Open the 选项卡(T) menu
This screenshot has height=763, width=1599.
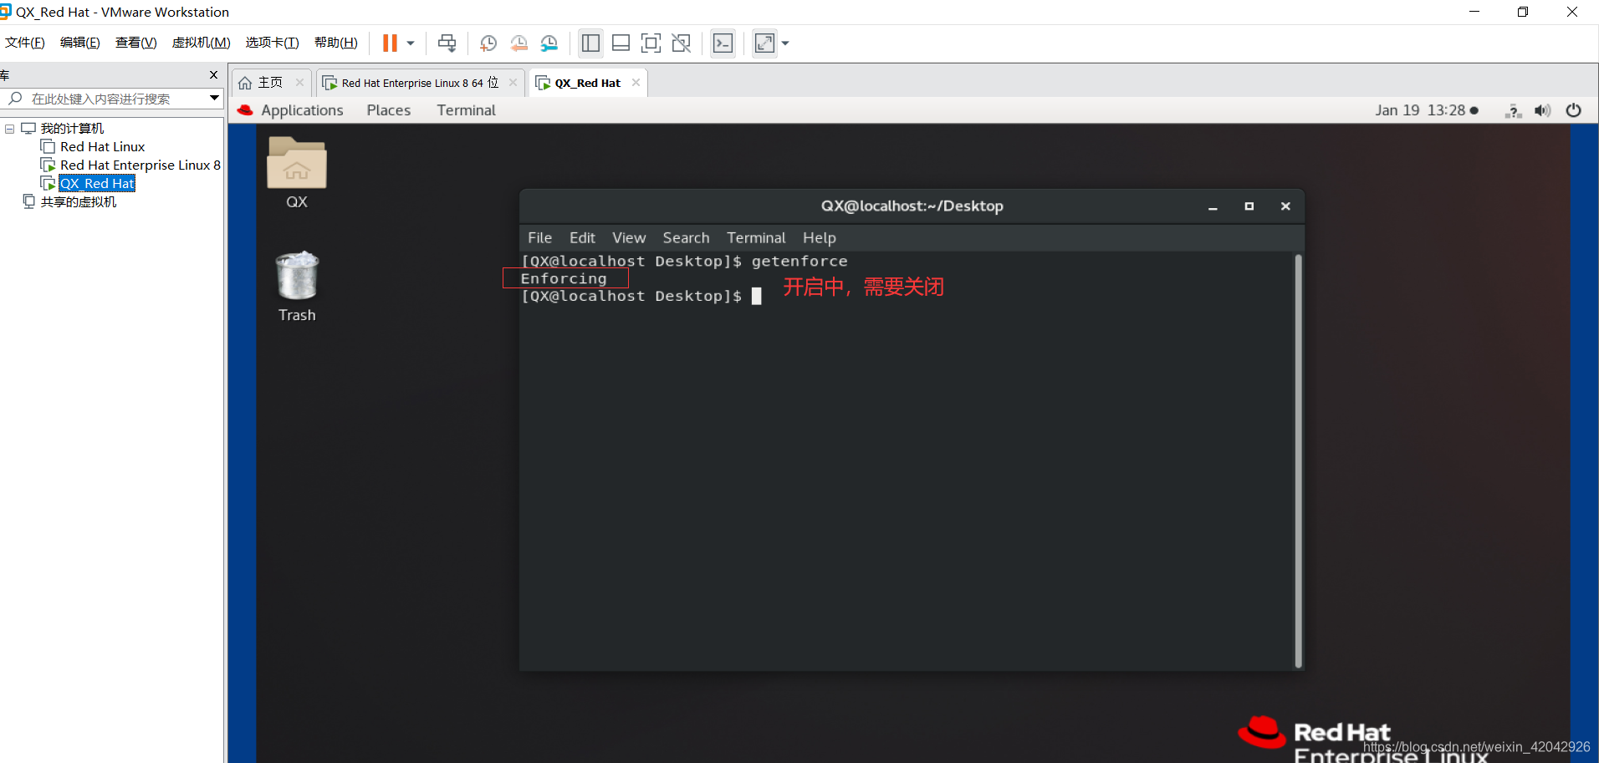pos(272,43)
